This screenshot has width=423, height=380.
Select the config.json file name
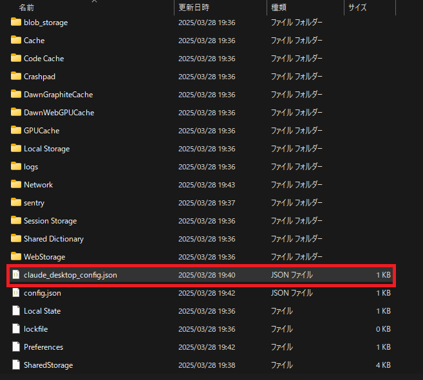click(42, 293)
